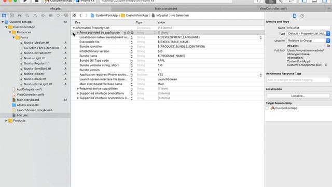Open the Issue navigator warning icon
The image size is (332, 187).
(x=35, y=16)
